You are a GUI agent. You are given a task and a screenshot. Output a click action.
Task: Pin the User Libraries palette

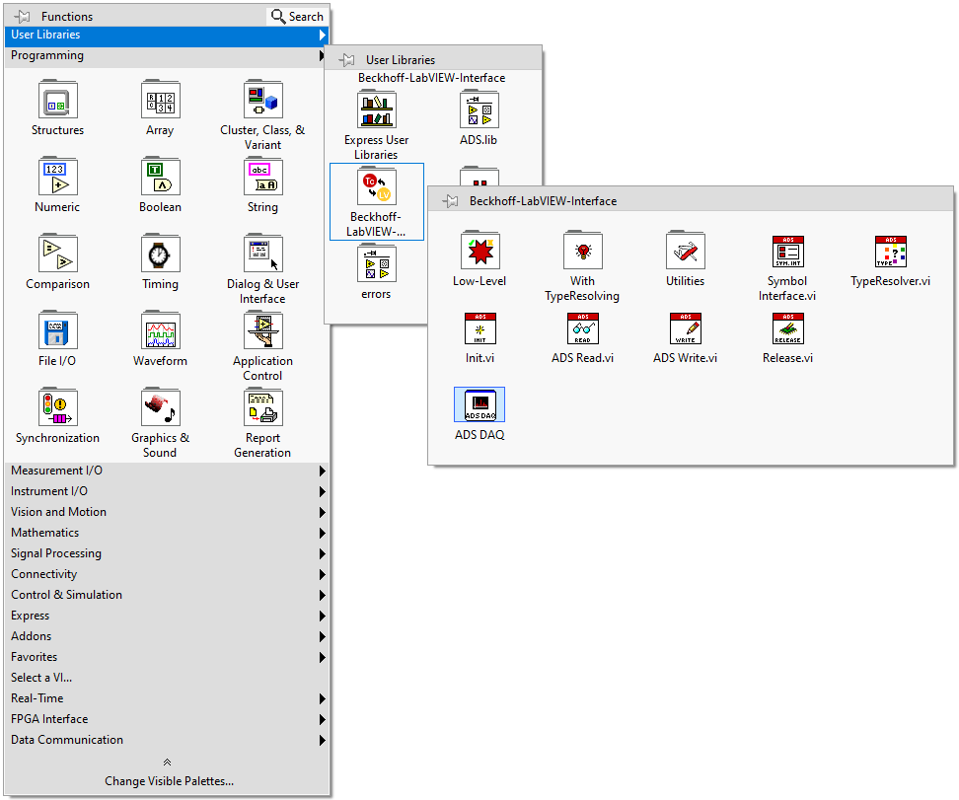click(x=346, y=61)
